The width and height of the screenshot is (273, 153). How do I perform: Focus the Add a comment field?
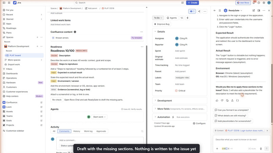pos(100,140)
